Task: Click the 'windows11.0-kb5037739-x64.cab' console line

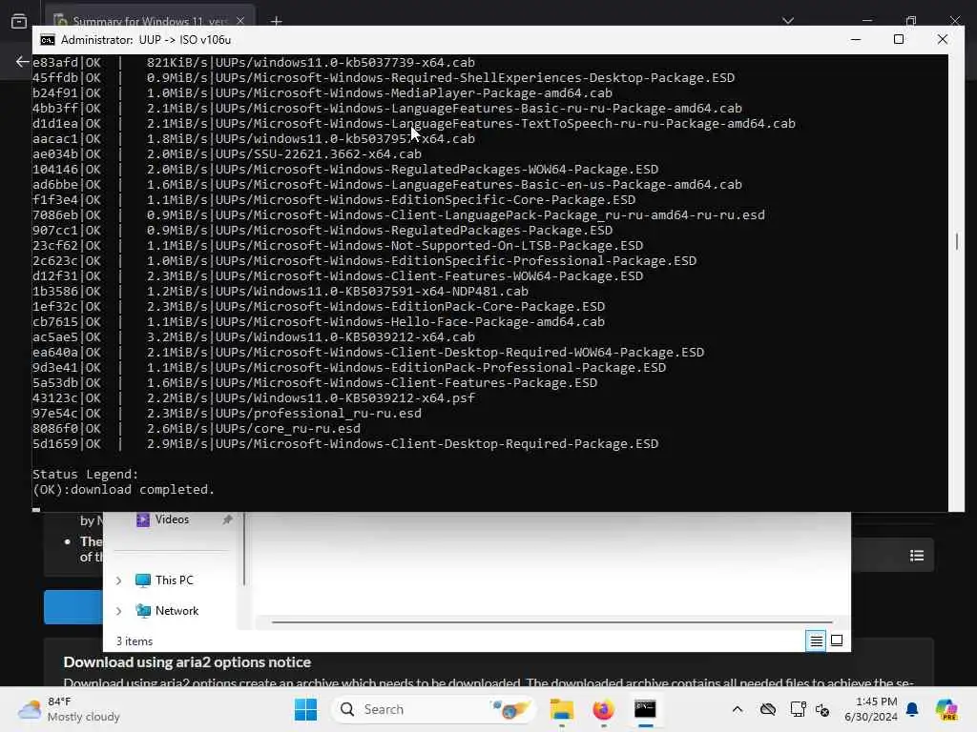Action: point(364,62)
